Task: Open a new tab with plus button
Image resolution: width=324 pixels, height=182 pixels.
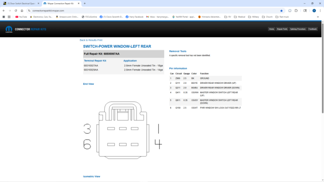Action: pyautogui.click(x=85, y=4)
